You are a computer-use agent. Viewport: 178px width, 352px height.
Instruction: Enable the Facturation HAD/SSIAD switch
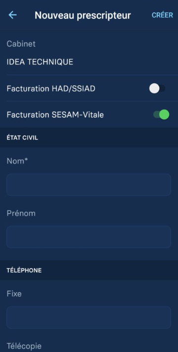[157, 88]
